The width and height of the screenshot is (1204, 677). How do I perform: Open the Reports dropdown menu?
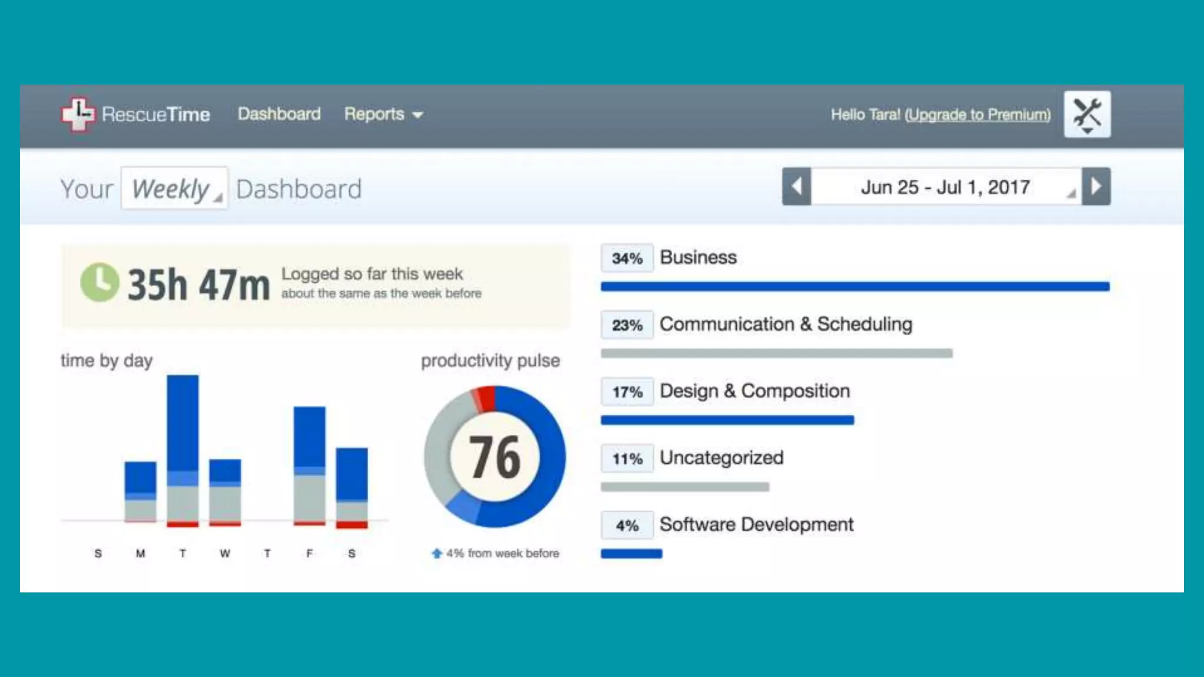383,114
